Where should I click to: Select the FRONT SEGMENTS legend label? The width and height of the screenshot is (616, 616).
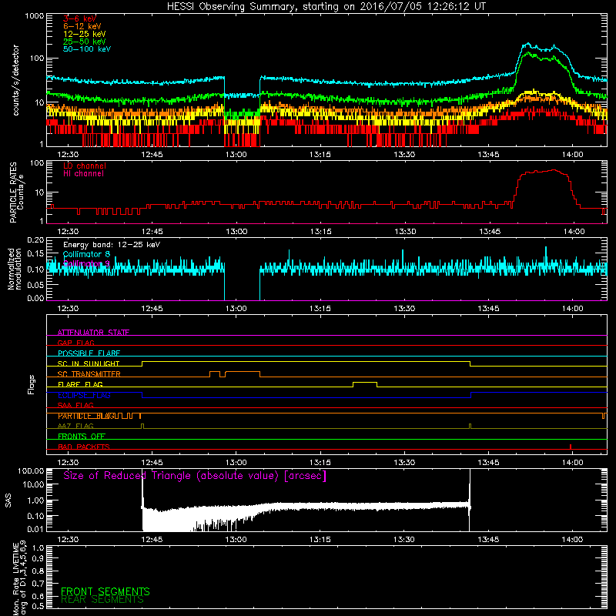click(105, 591)
